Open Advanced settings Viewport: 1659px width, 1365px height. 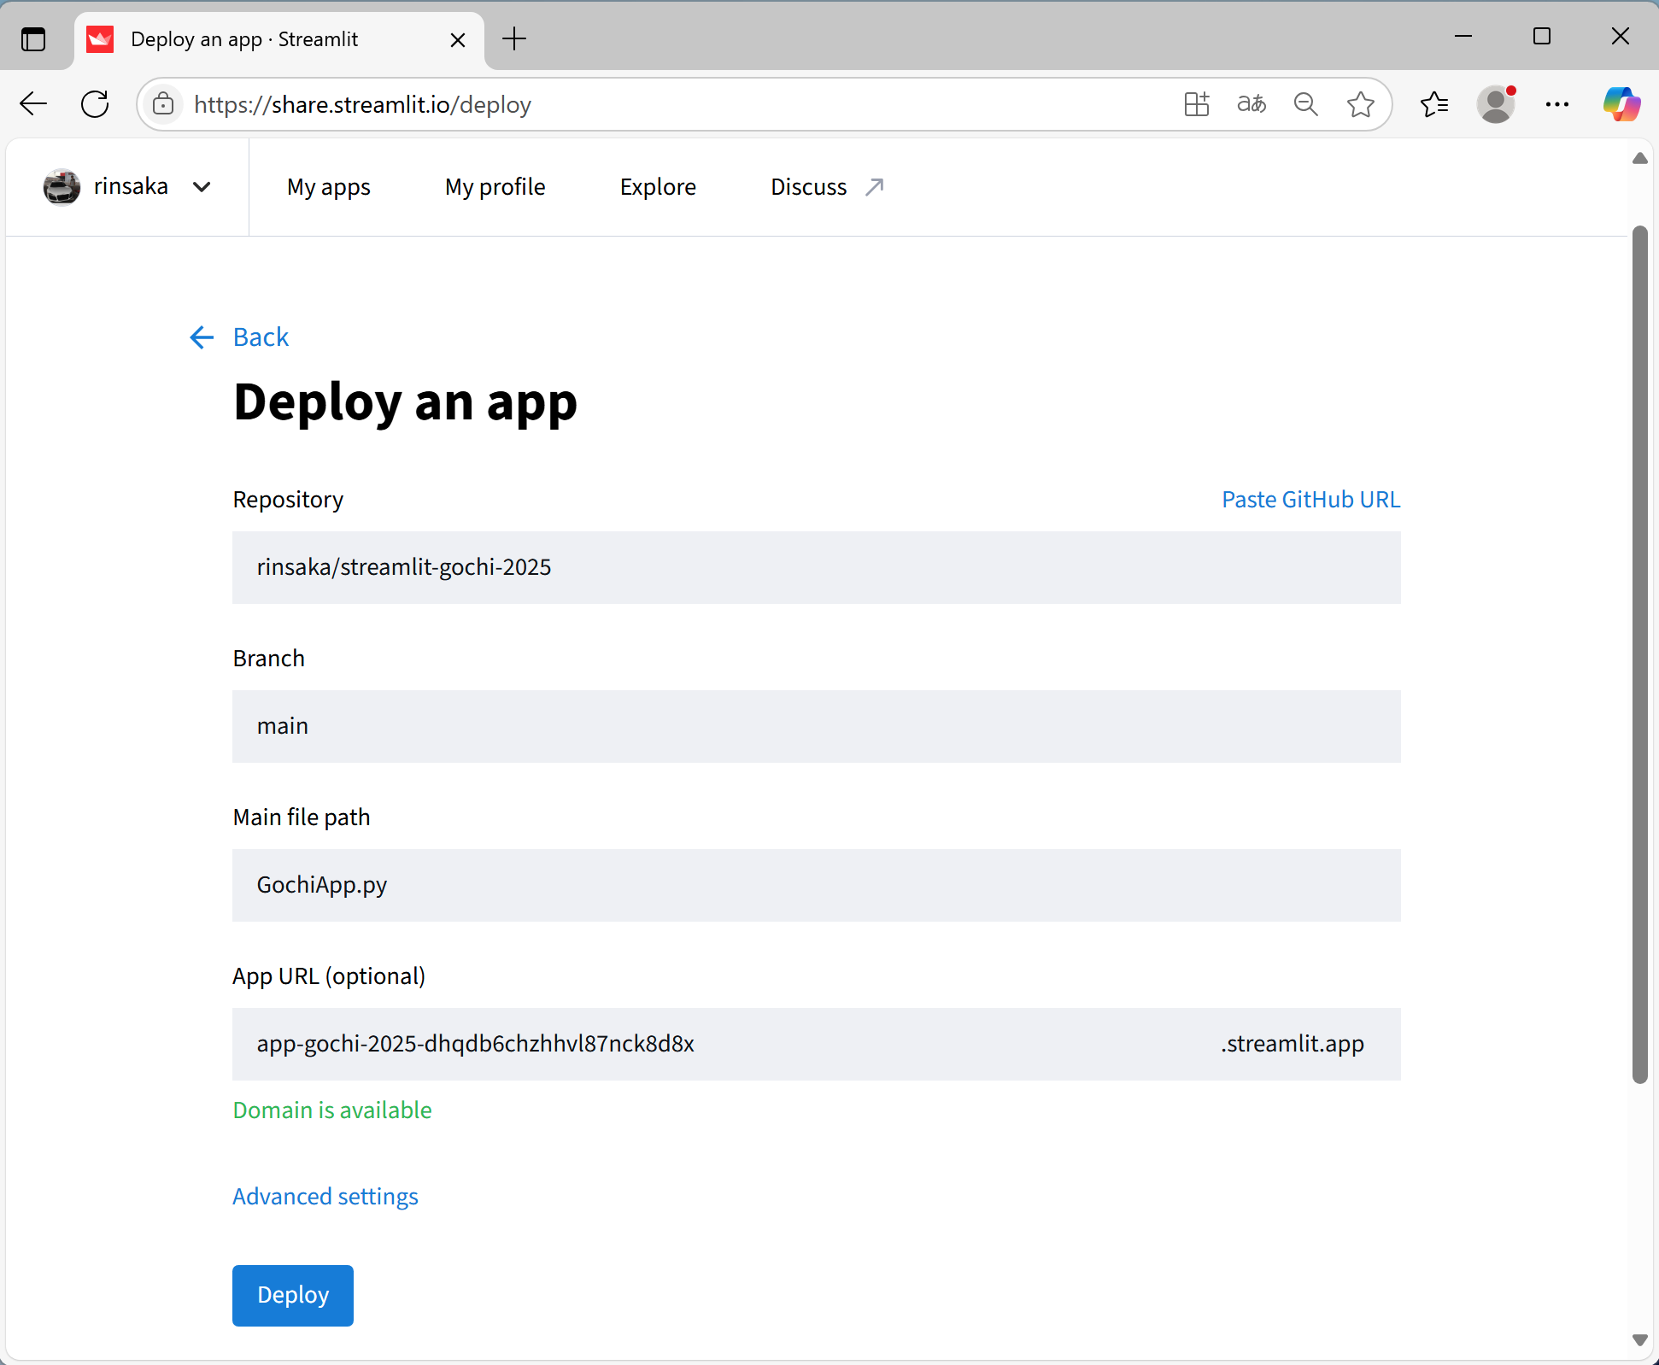(x=325, y=1197)
